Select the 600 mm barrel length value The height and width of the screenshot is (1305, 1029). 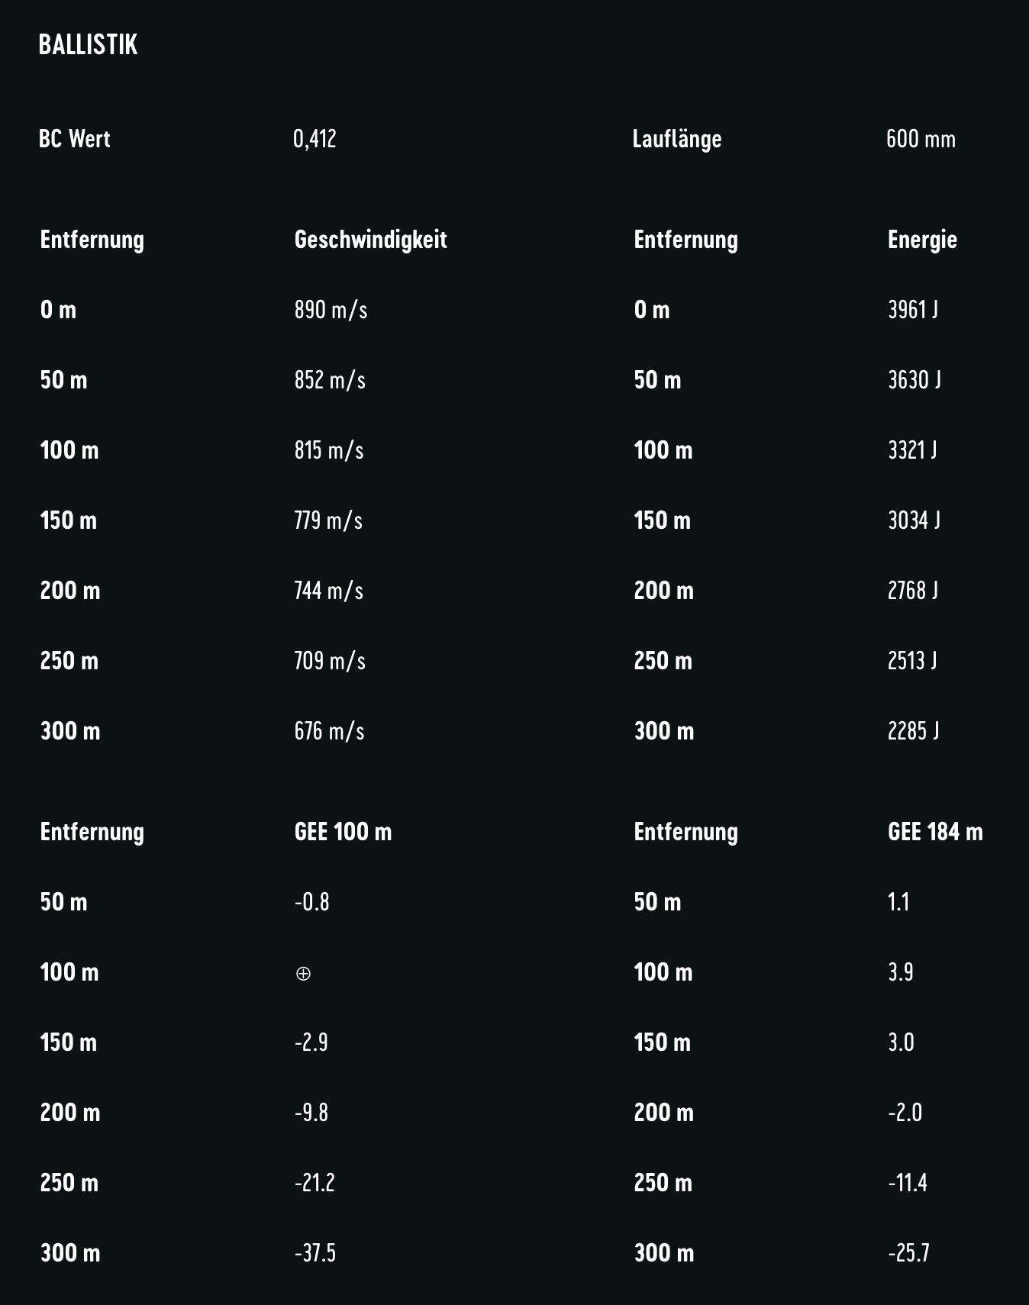[x=921, y=139]
